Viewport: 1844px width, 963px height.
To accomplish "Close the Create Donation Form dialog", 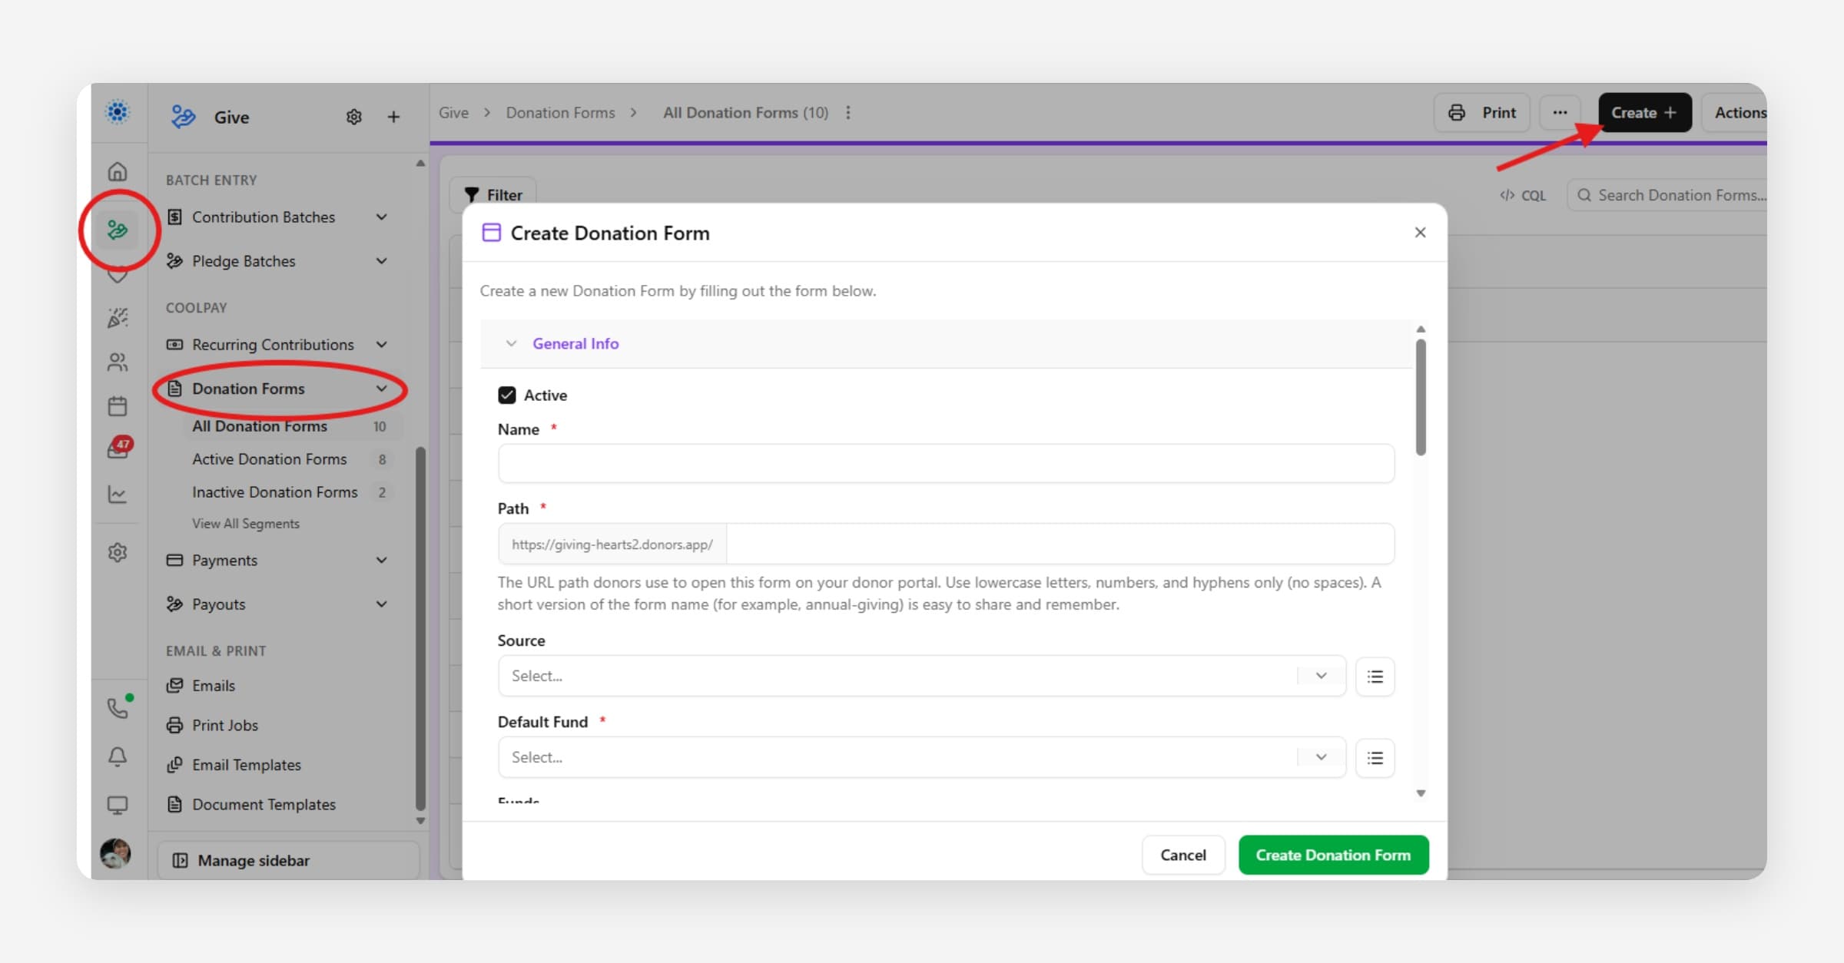I will coord(1420,233).
